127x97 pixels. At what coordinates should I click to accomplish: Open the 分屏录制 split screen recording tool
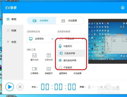(35, 71)
